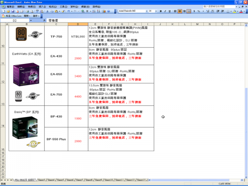Increase indent in the formatting toolbar
This screenshot has height=186, width=248.
(x=222, y=11)
